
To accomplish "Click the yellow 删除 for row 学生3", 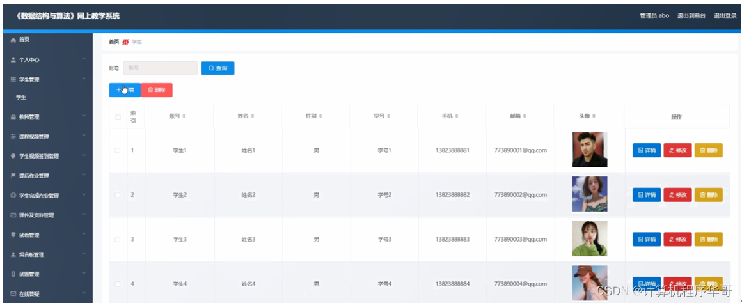I will (708, 240).
